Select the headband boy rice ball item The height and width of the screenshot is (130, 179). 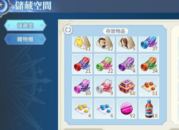tap(104, 44)
